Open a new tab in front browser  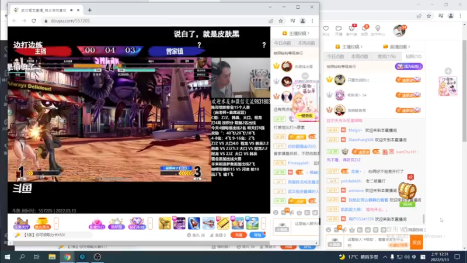pos(90,10)
